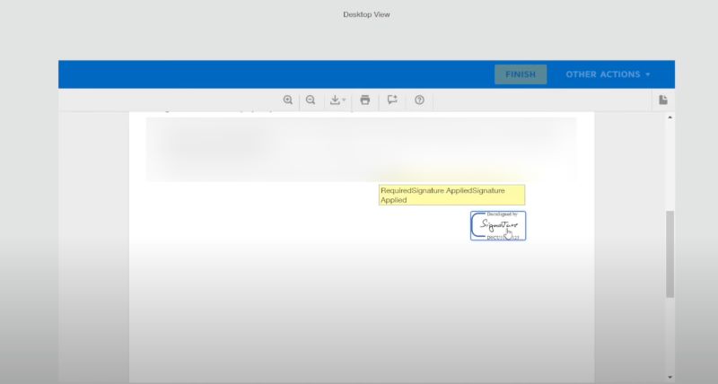Zoom in on the document
This screenshot has height=384, width=718.
(288, 100)
